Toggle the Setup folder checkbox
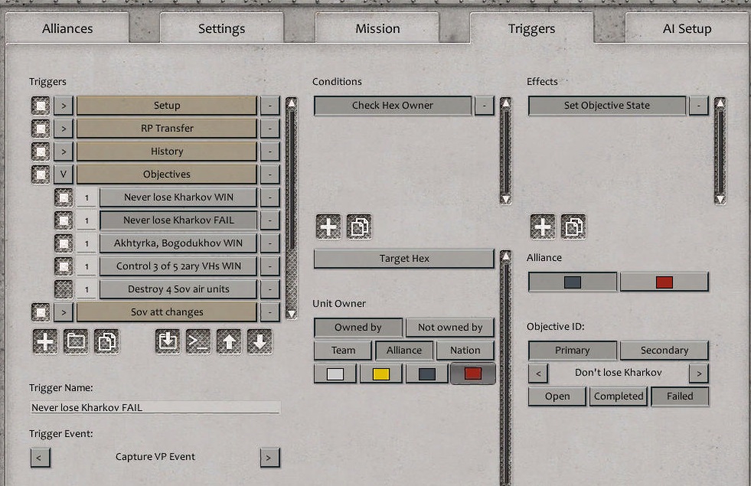Screen dimensions: 751x486 (x=41, y=106)
